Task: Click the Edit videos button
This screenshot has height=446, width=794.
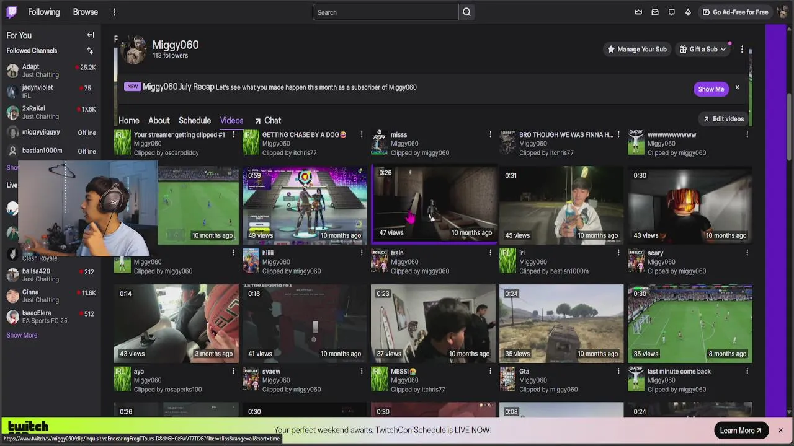Action: 723,119
